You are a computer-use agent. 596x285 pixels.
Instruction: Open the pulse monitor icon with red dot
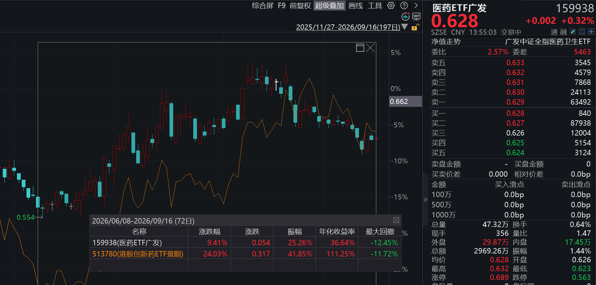tap(405, 17)
